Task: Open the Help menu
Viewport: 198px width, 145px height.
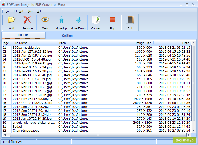Action: point(39,11)
